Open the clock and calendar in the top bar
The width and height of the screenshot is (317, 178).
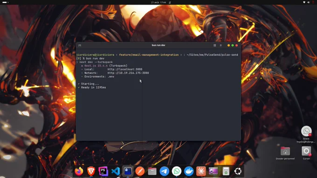pyautogui.click(x=158, y=2)
